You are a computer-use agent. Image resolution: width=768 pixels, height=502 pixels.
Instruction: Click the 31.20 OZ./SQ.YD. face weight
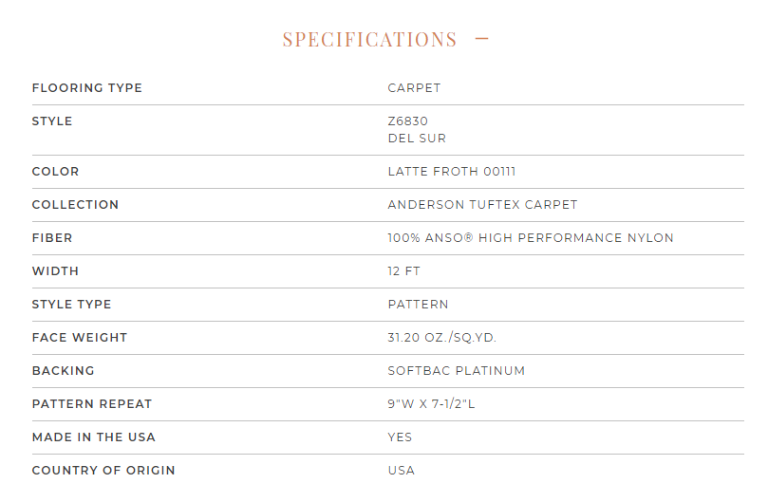point(442,338)
